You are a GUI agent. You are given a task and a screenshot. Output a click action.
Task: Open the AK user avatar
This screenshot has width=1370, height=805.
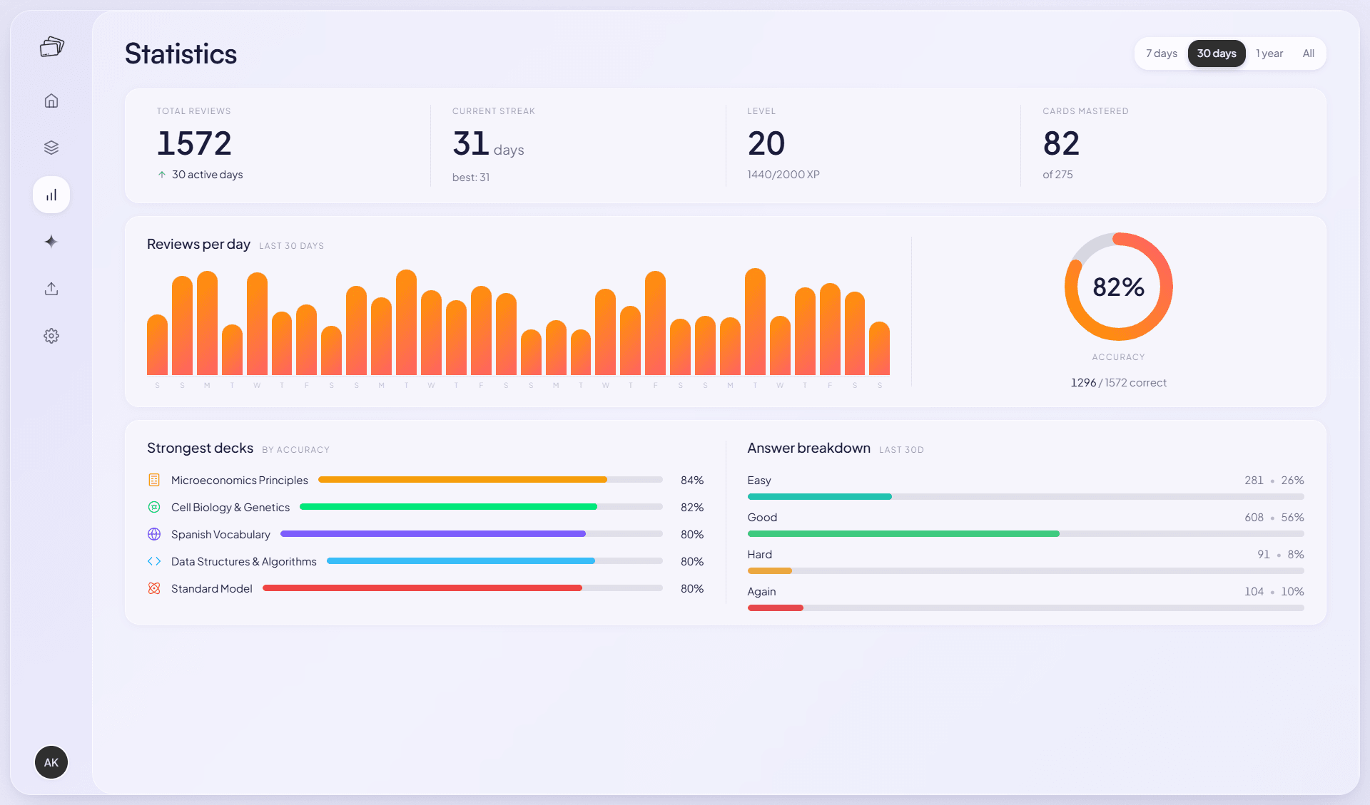point(51,762)
